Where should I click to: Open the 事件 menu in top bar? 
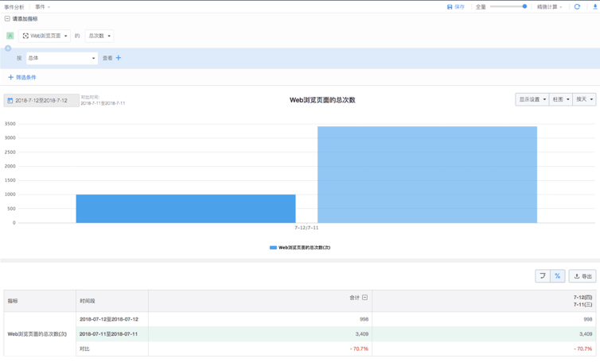[42, 7]
